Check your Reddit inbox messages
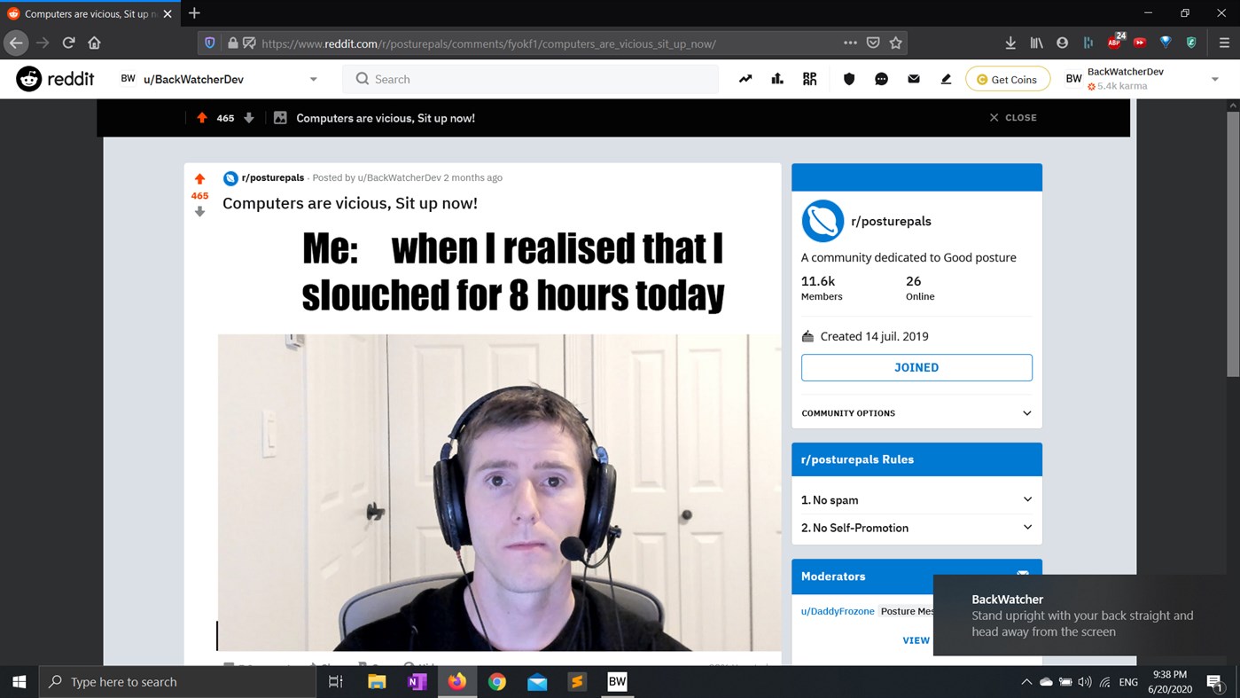This screenshot has width=1240, height=698. tap(913, 79)
